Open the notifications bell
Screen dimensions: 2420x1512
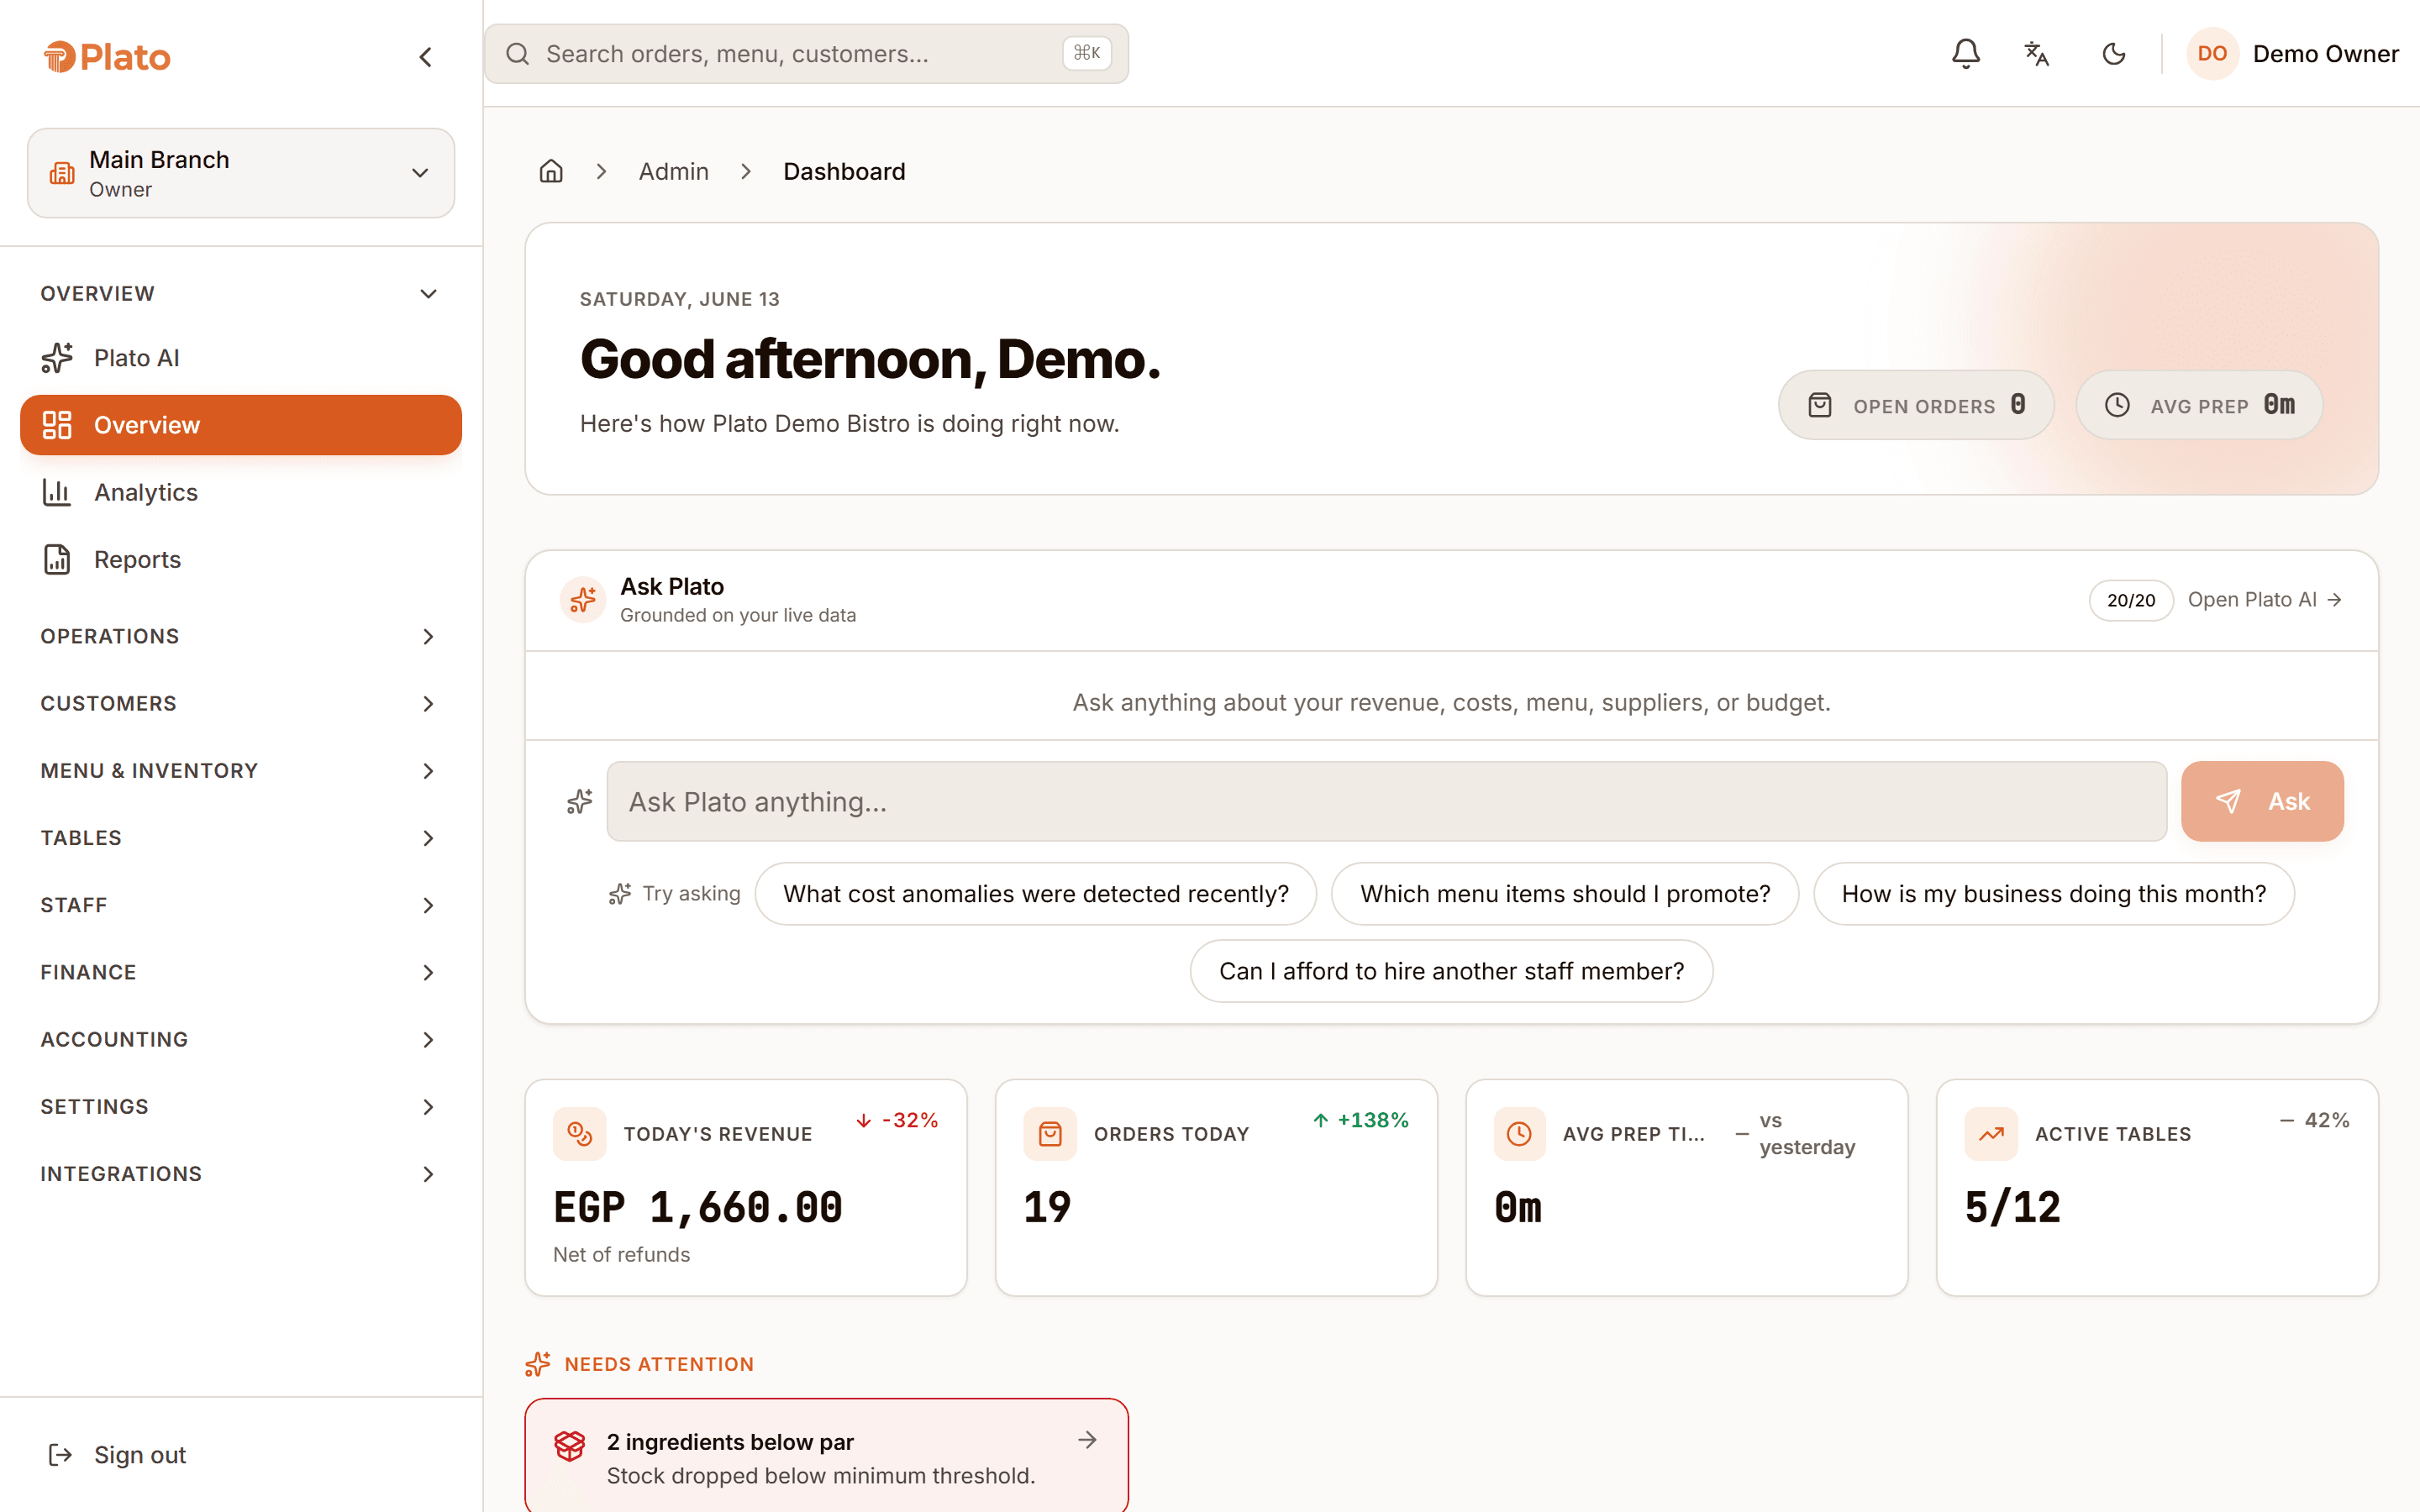coord(1965,54)
